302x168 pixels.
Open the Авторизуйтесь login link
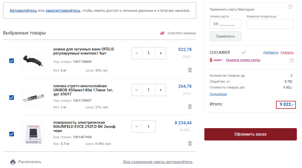click(x=23, y=11)
